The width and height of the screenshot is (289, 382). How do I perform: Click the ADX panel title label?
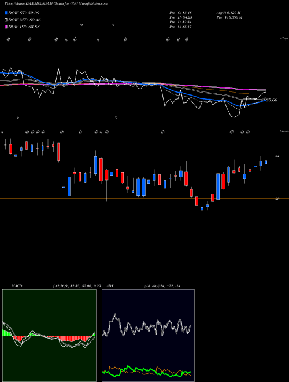[110, 286]
